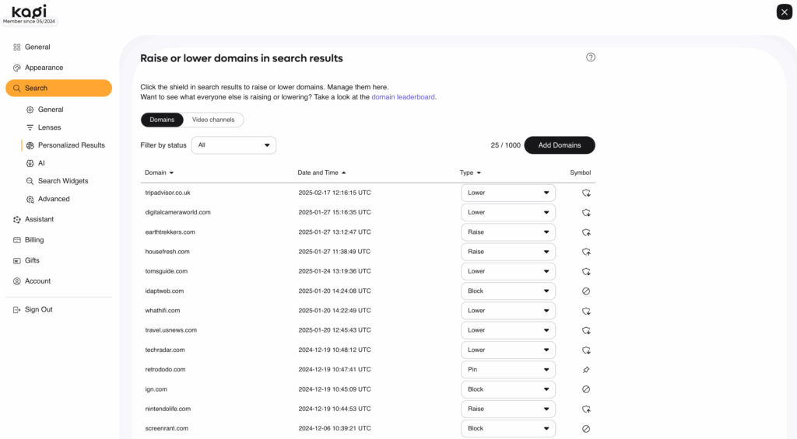
Task: Click the 25 / 1000 domain count
Action: (x=505, y=145)
